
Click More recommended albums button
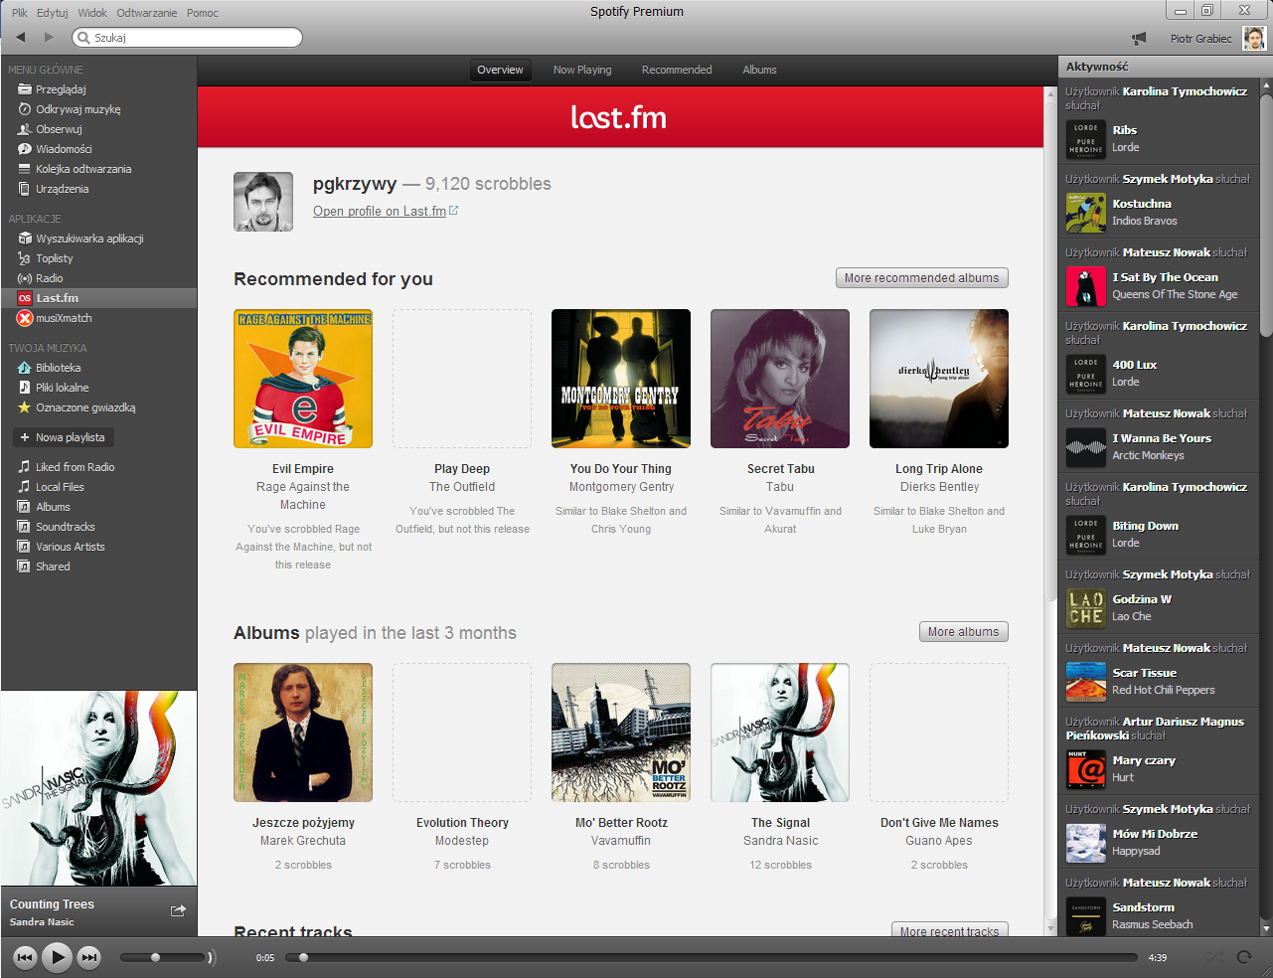click(x=922, y=278)
